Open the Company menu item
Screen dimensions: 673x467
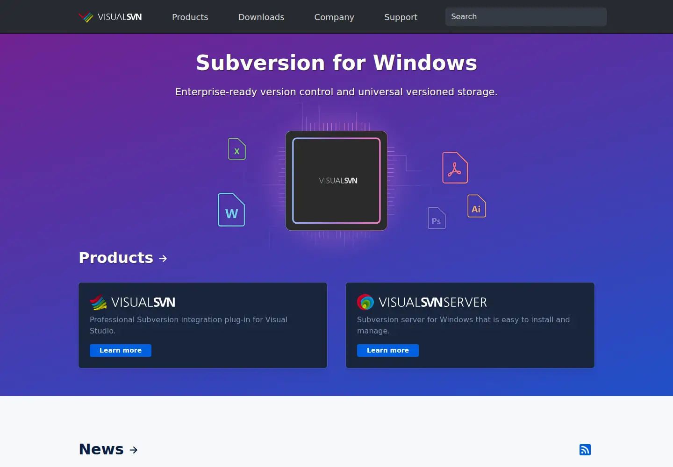tap(334, 17)
